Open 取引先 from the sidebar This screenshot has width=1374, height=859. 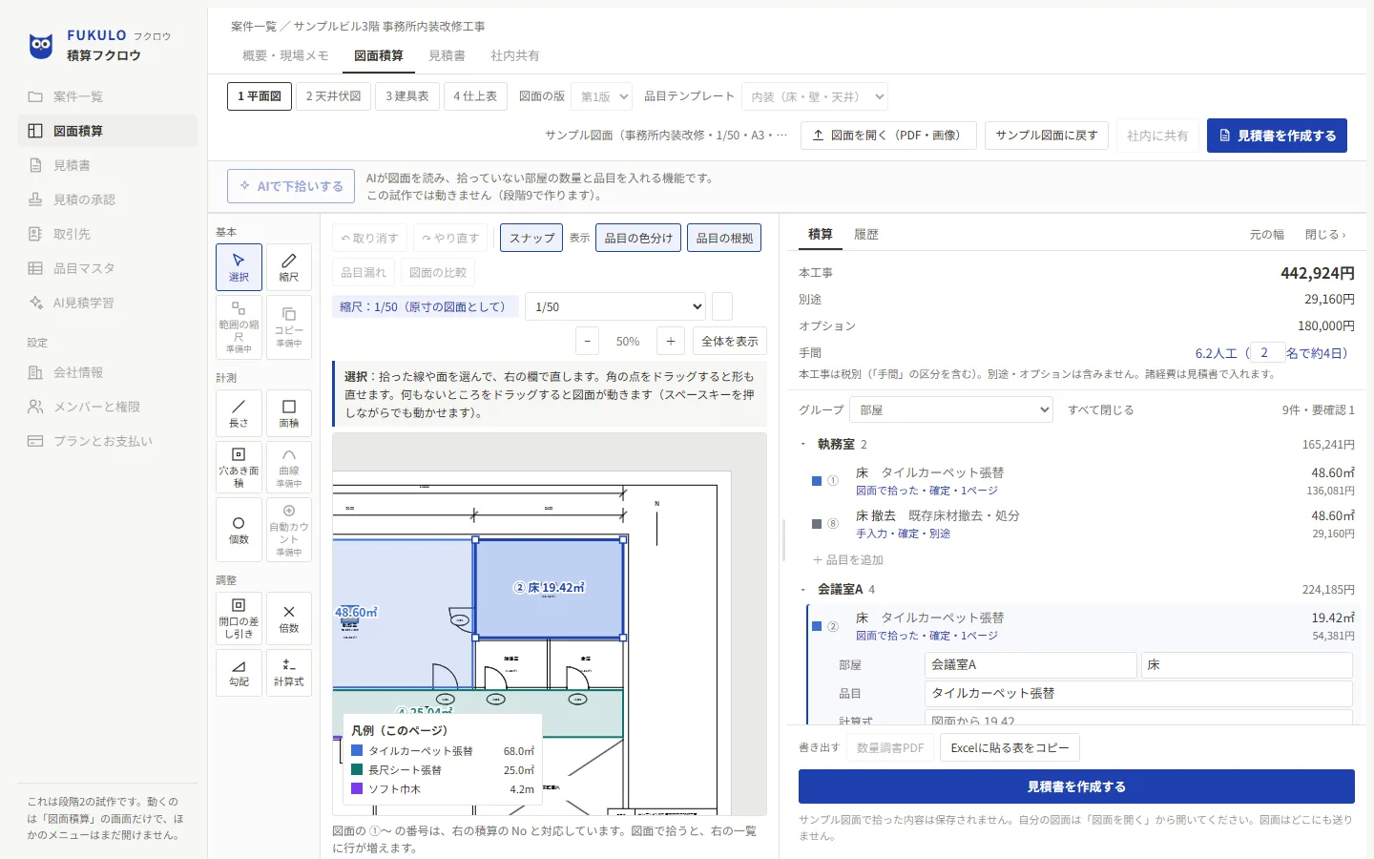pyautogui.click(x=107, y=234)
